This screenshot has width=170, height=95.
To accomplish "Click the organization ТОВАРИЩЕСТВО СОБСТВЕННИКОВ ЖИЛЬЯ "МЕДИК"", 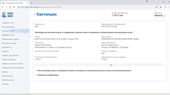I will click(120, 39).
